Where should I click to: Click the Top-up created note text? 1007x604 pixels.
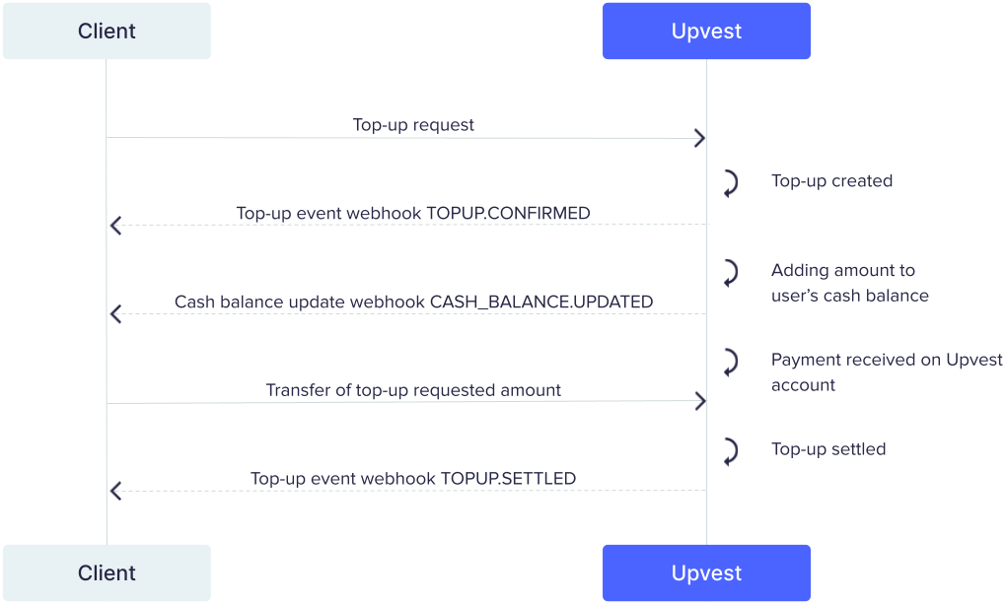(831, 181)
